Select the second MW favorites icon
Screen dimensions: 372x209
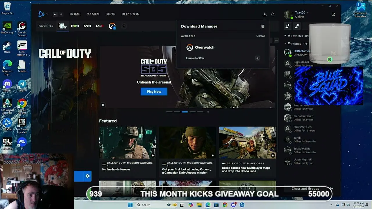[87, 26]
